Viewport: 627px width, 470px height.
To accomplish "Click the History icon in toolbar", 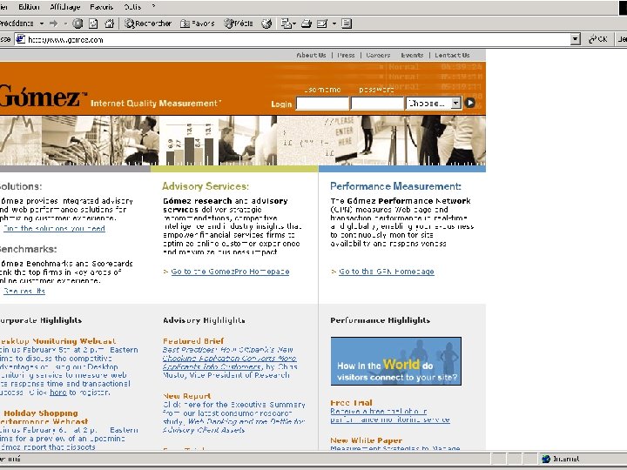I will coord(266,23).
